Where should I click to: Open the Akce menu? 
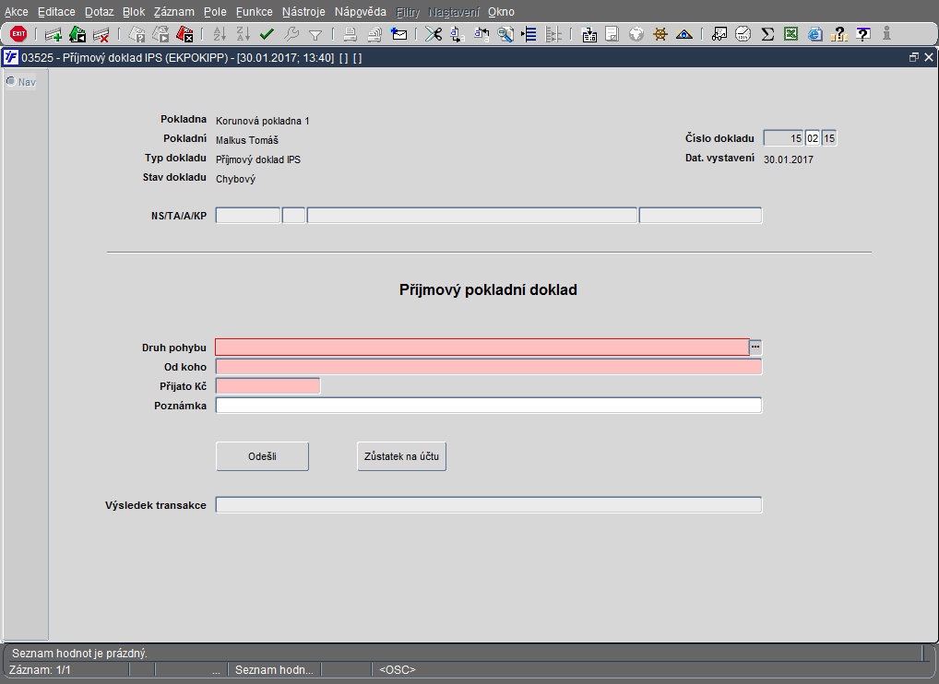point(17,11)
